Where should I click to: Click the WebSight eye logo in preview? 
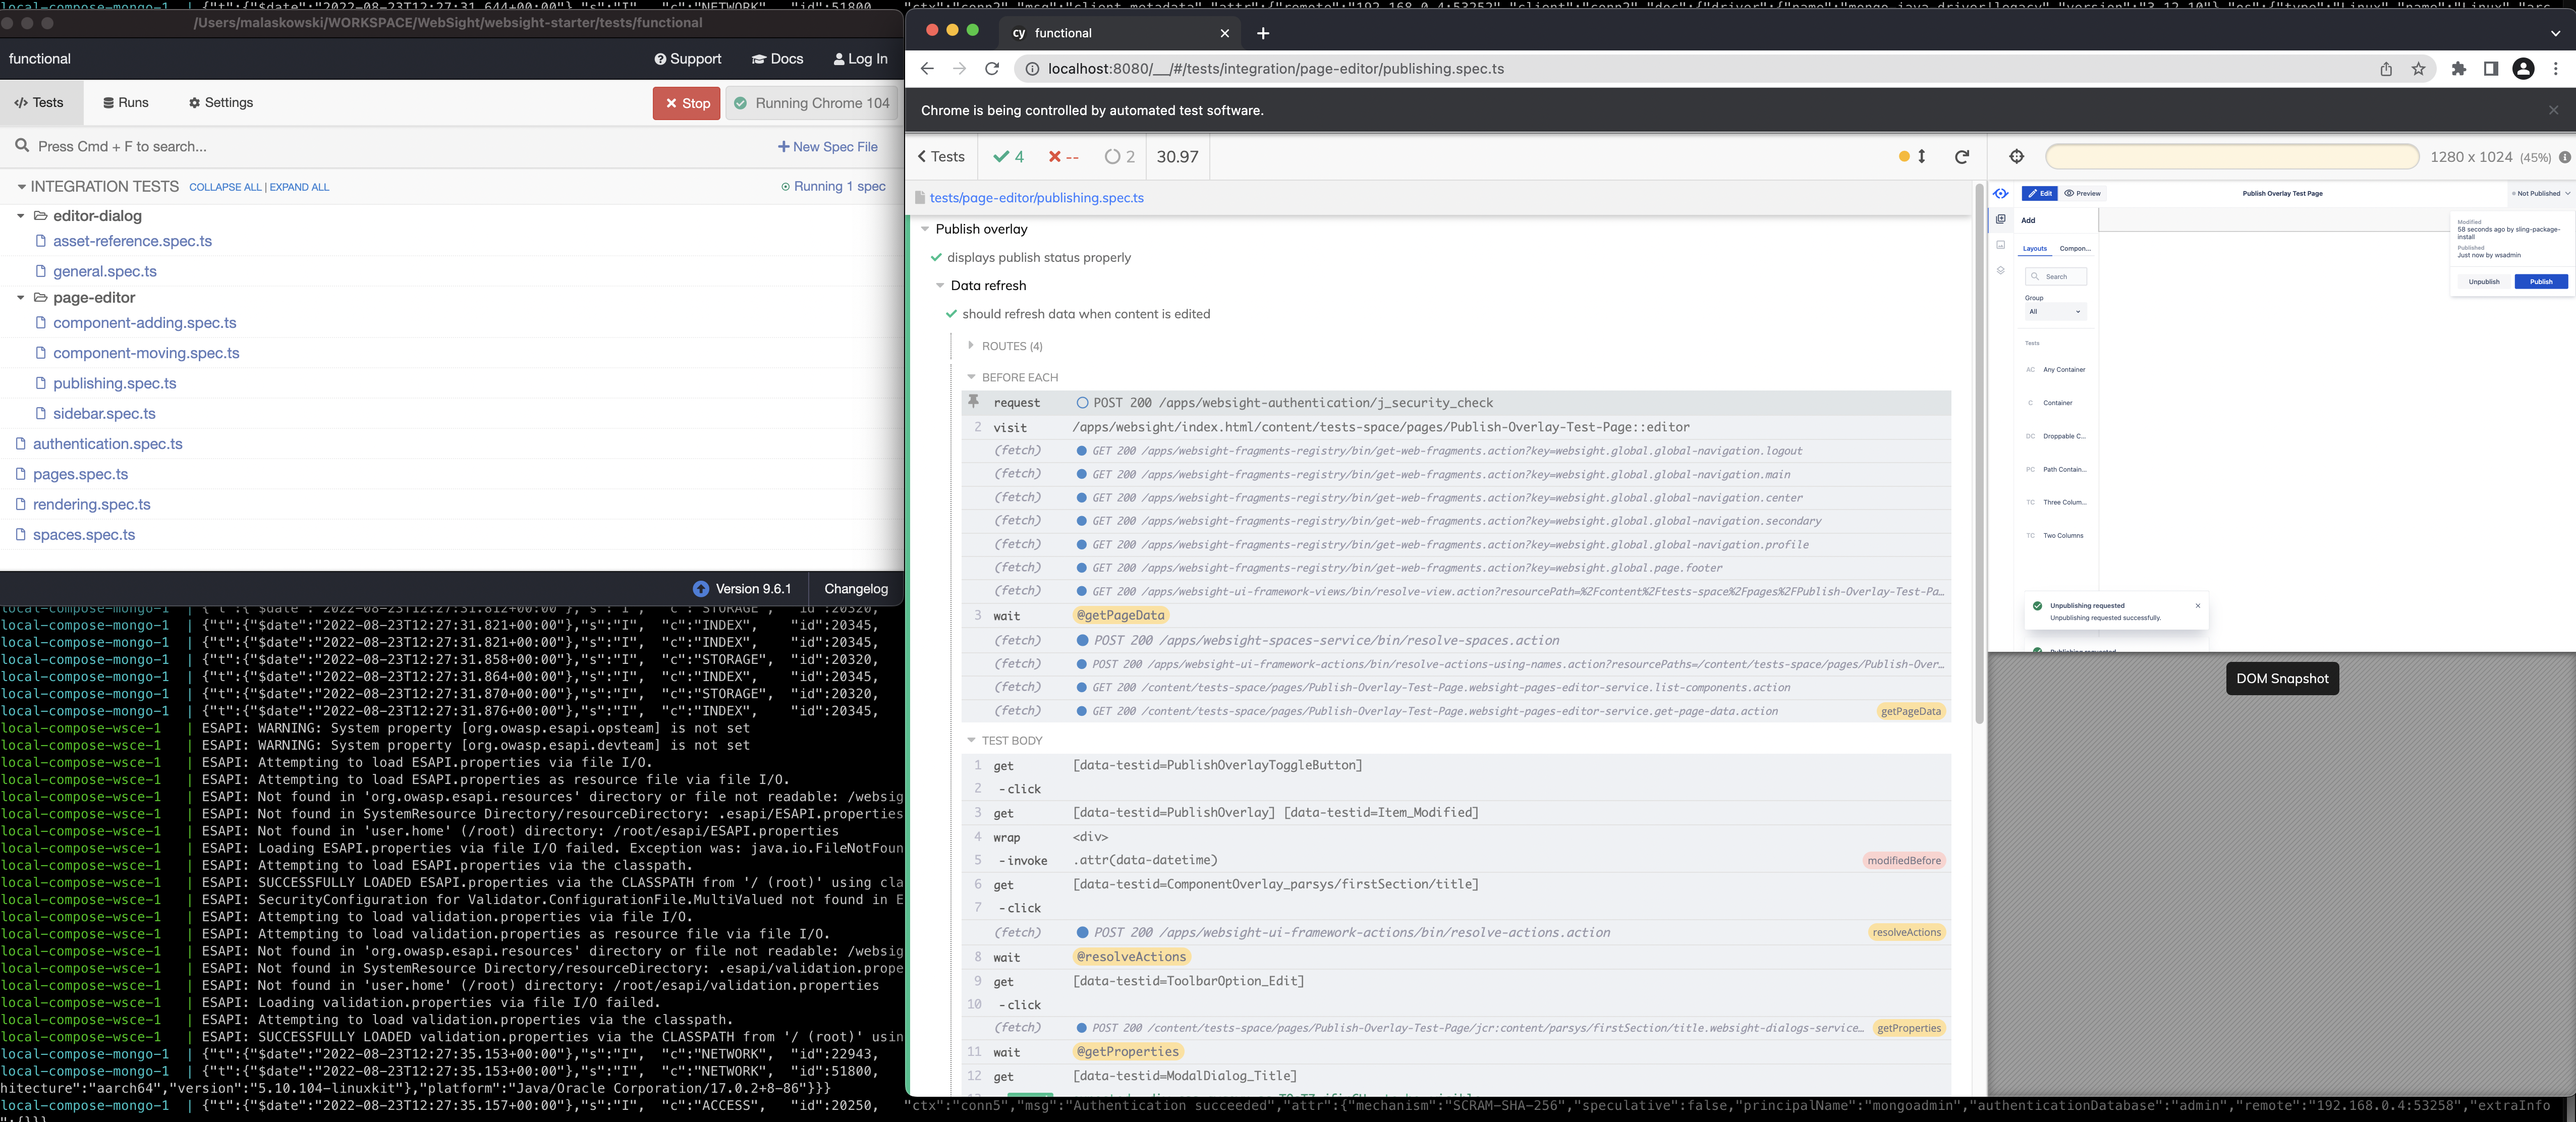(x=2001, y=193)
